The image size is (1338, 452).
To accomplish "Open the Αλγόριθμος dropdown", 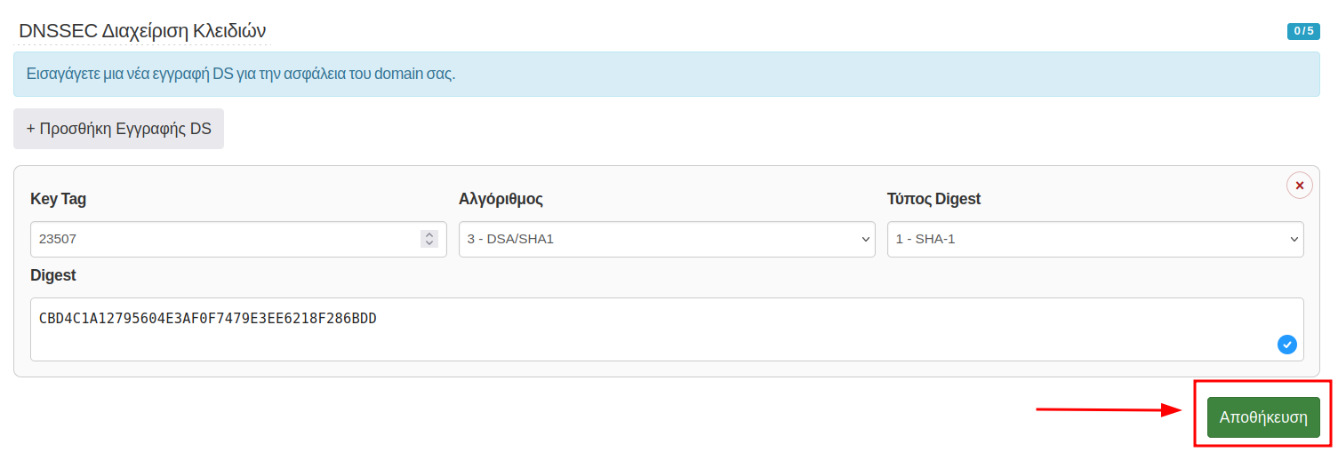I will (x=667, y=240).
